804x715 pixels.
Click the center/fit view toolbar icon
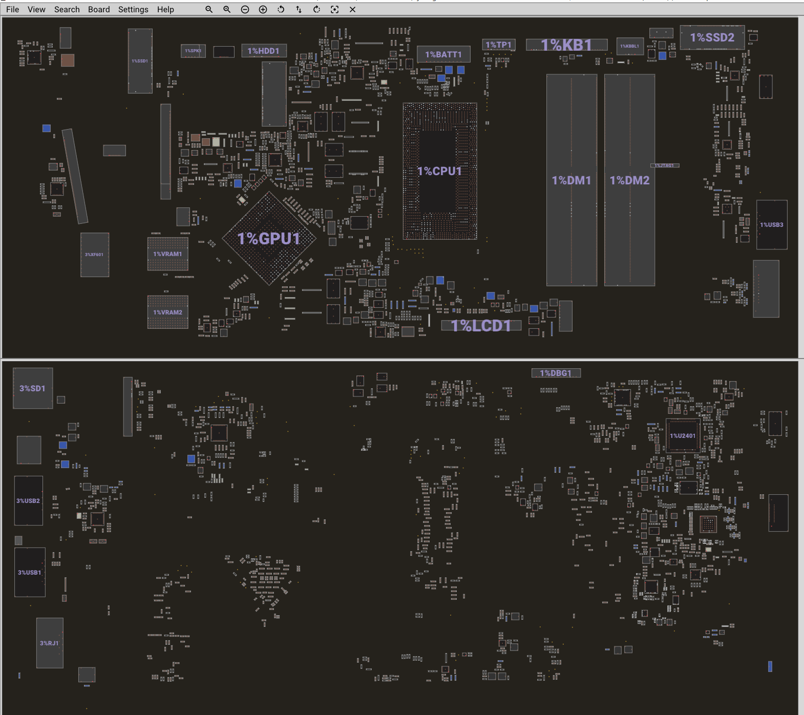(334, 9)
